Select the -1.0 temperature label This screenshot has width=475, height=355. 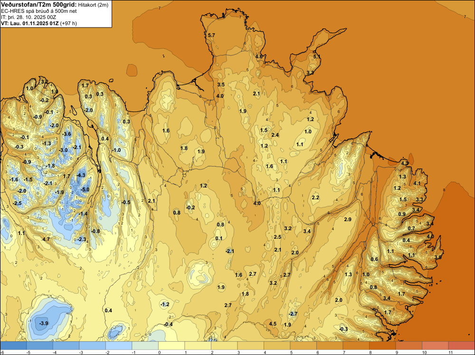(x=116, y=150)
